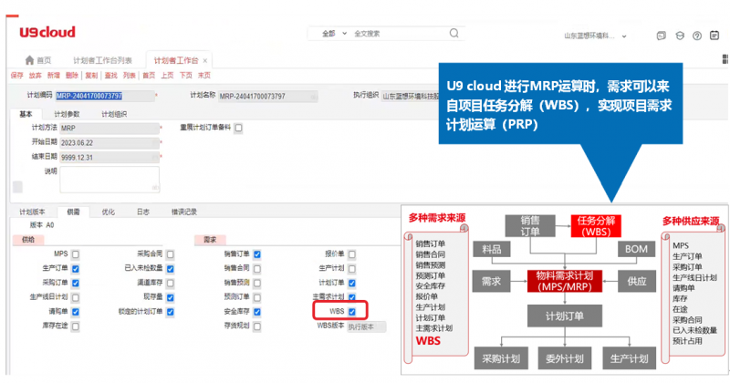Go to first record with toolbar 首页
Image resolution: width=730 pixels, height=383 pixels.
coord(149,75)
